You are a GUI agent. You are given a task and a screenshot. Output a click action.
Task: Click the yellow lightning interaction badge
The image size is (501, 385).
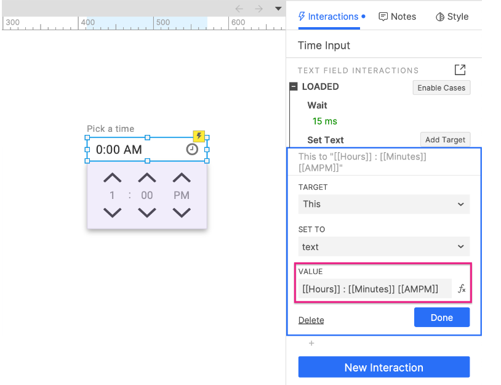point(199,136)
